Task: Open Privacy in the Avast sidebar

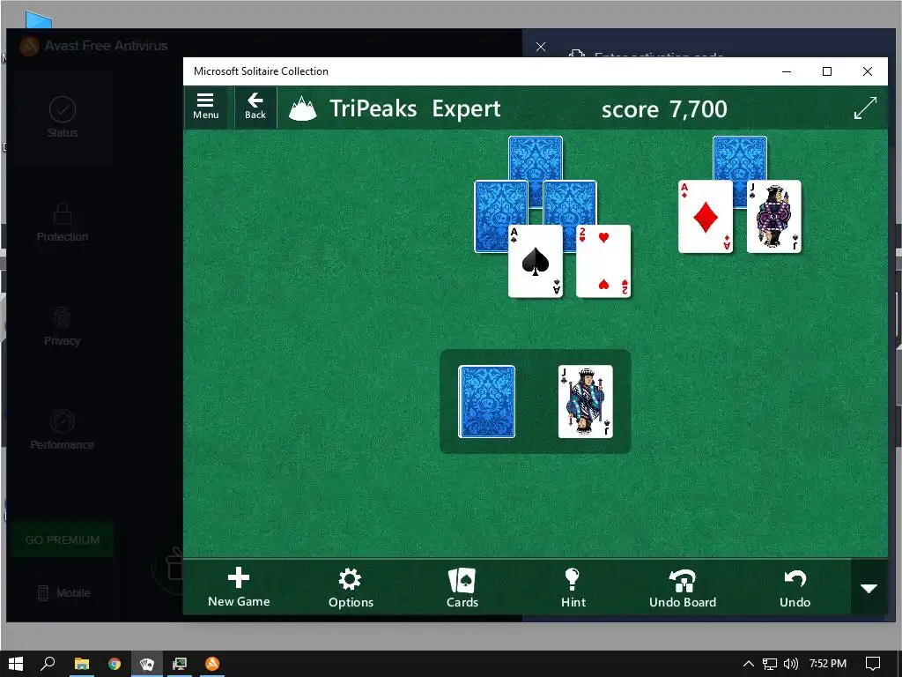Action: pyautogui.click(x=63, y=326)
